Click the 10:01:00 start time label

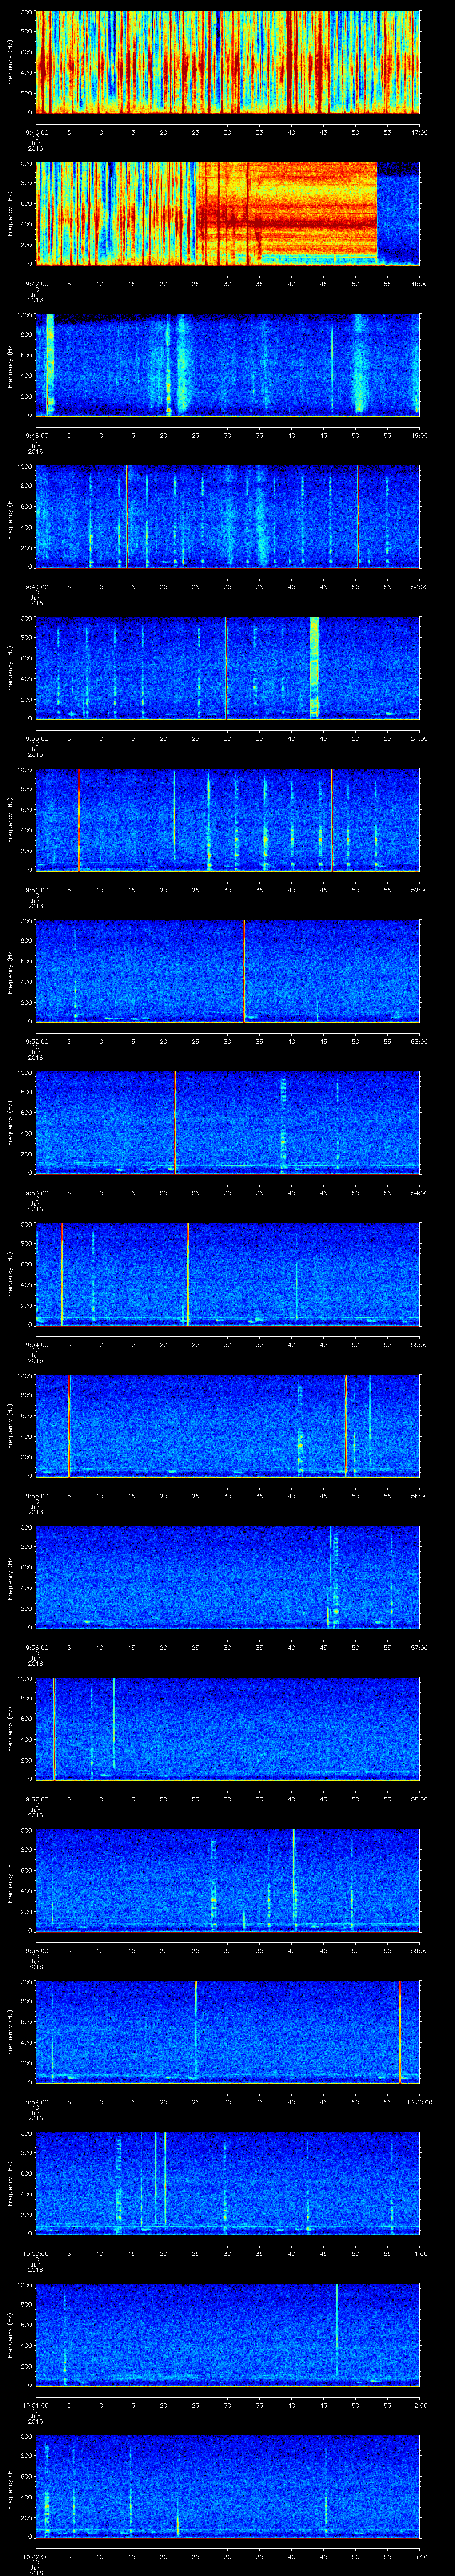tap(35, 2405)
